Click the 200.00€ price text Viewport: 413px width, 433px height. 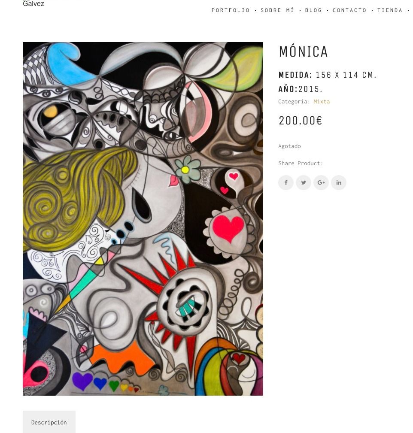point(300,121)
